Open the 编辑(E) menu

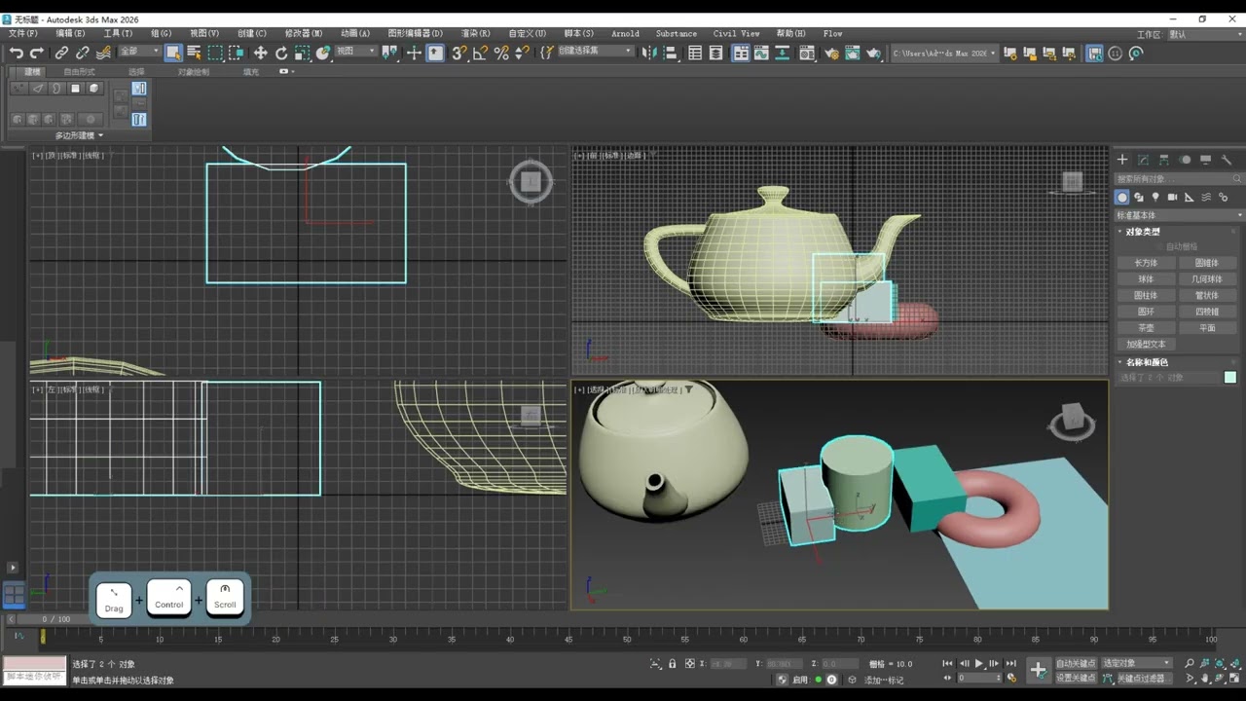tap(70, 33)
